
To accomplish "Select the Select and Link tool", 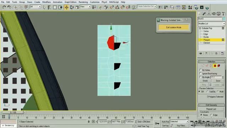I will (15, 7).
